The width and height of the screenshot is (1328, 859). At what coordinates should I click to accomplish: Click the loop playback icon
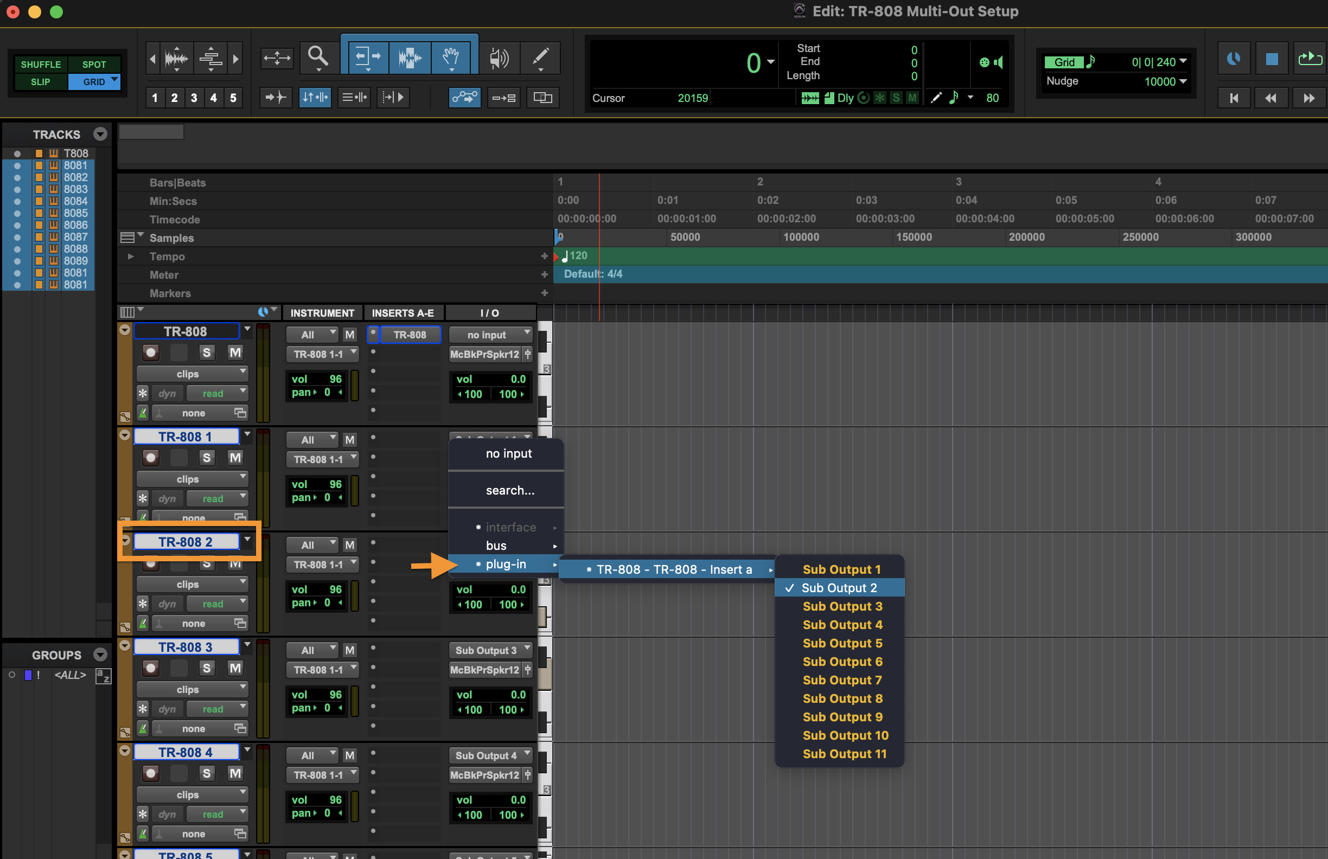pos(1310,59)
